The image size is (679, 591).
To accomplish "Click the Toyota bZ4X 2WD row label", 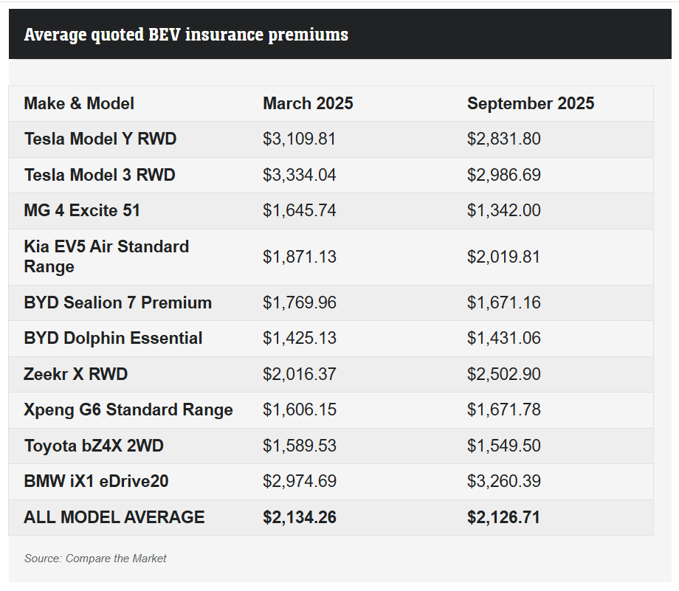I will point(93,446).
